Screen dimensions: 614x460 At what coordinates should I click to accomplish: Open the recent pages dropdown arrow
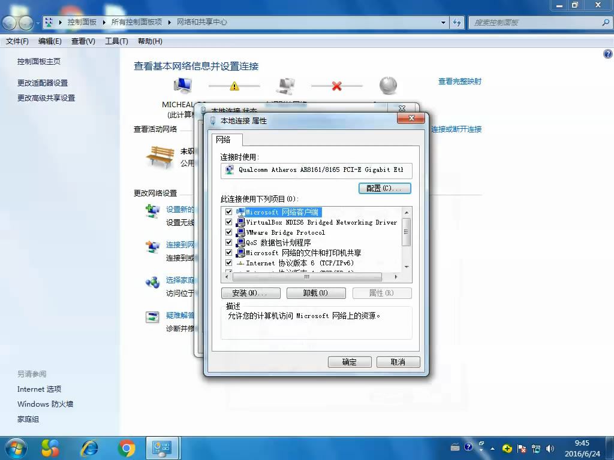(x=38, y=23)
